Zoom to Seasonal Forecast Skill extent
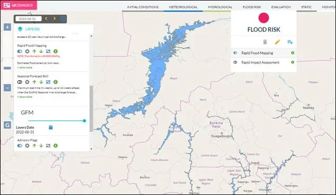Viewport: 336px width, 195px height. point(48,82)
